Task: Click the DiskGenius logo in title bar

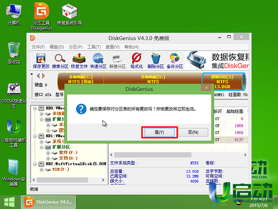Action: pos(32,38)
